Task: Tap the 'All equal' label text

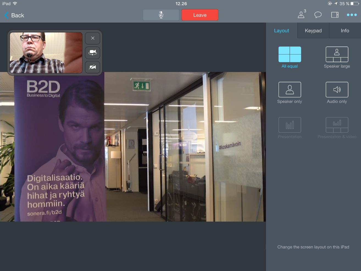Action: pyautogui.click(x=290, y=66)
